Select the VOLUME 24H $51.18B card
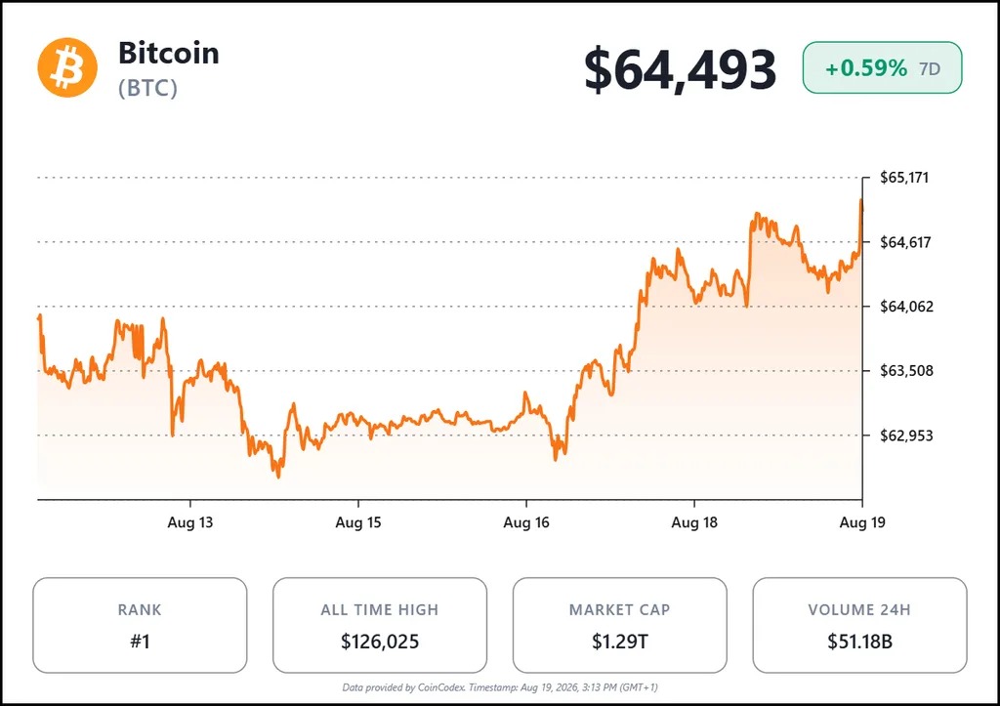The height and width of the screenshot is (706, 1000). click(859, 625)
